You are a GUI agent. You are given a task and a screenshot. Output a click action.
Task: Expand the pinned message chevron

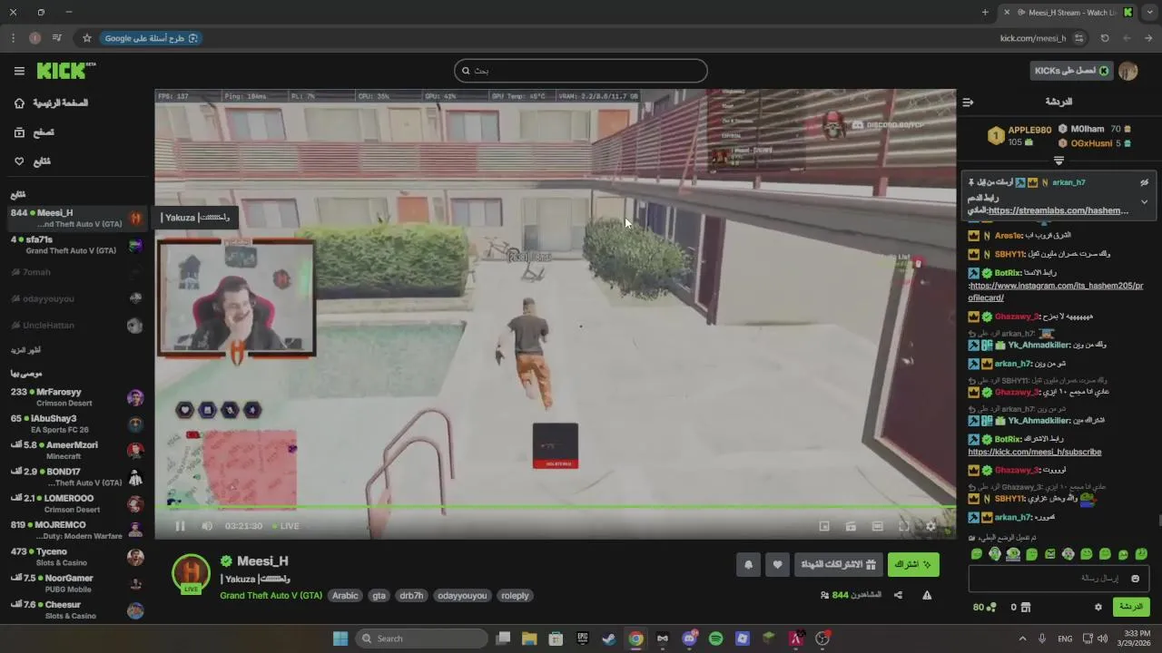tap(1145, 202)
